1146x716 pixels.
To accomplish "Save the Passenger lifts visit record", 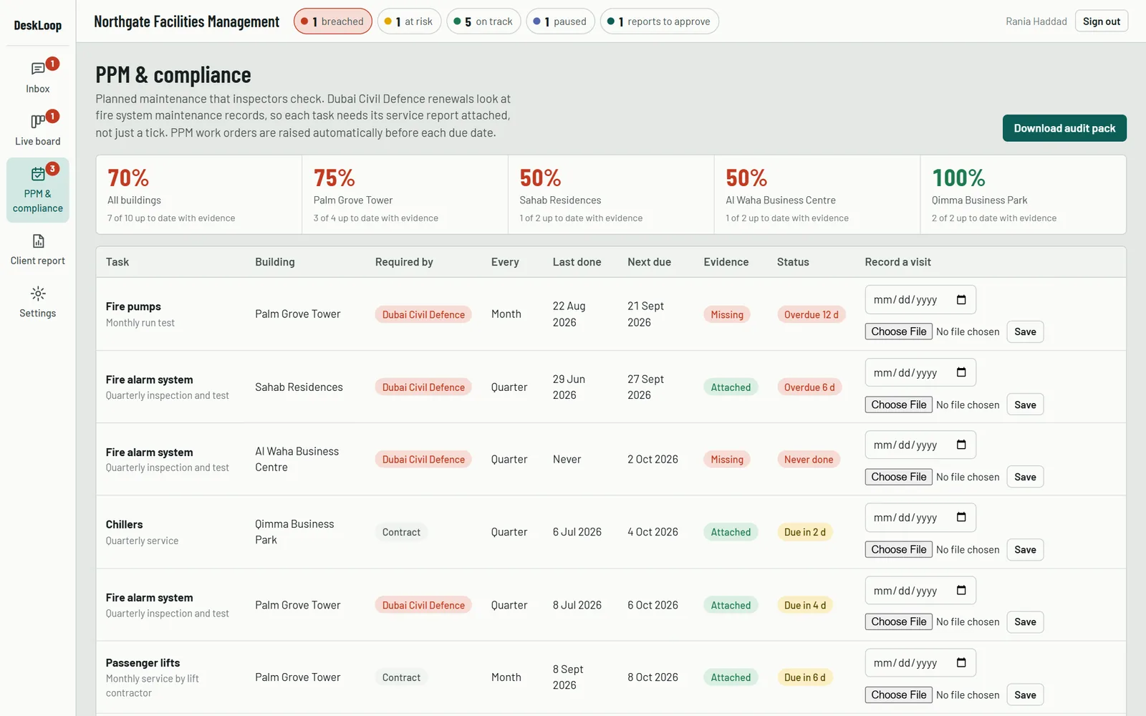I will point(1025,695).
